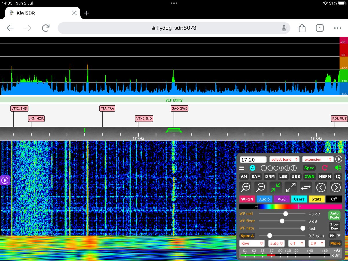Switch to the Users tab
The width and height of the screenshot is (348, 261).
click(299, 199)
